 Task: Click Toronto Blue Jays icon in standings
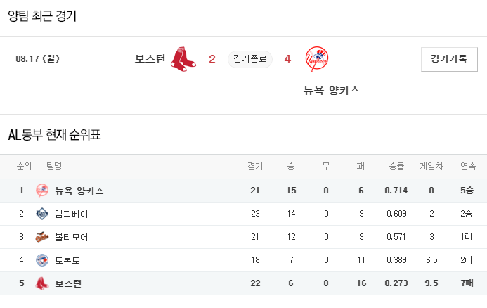(42, 260)
